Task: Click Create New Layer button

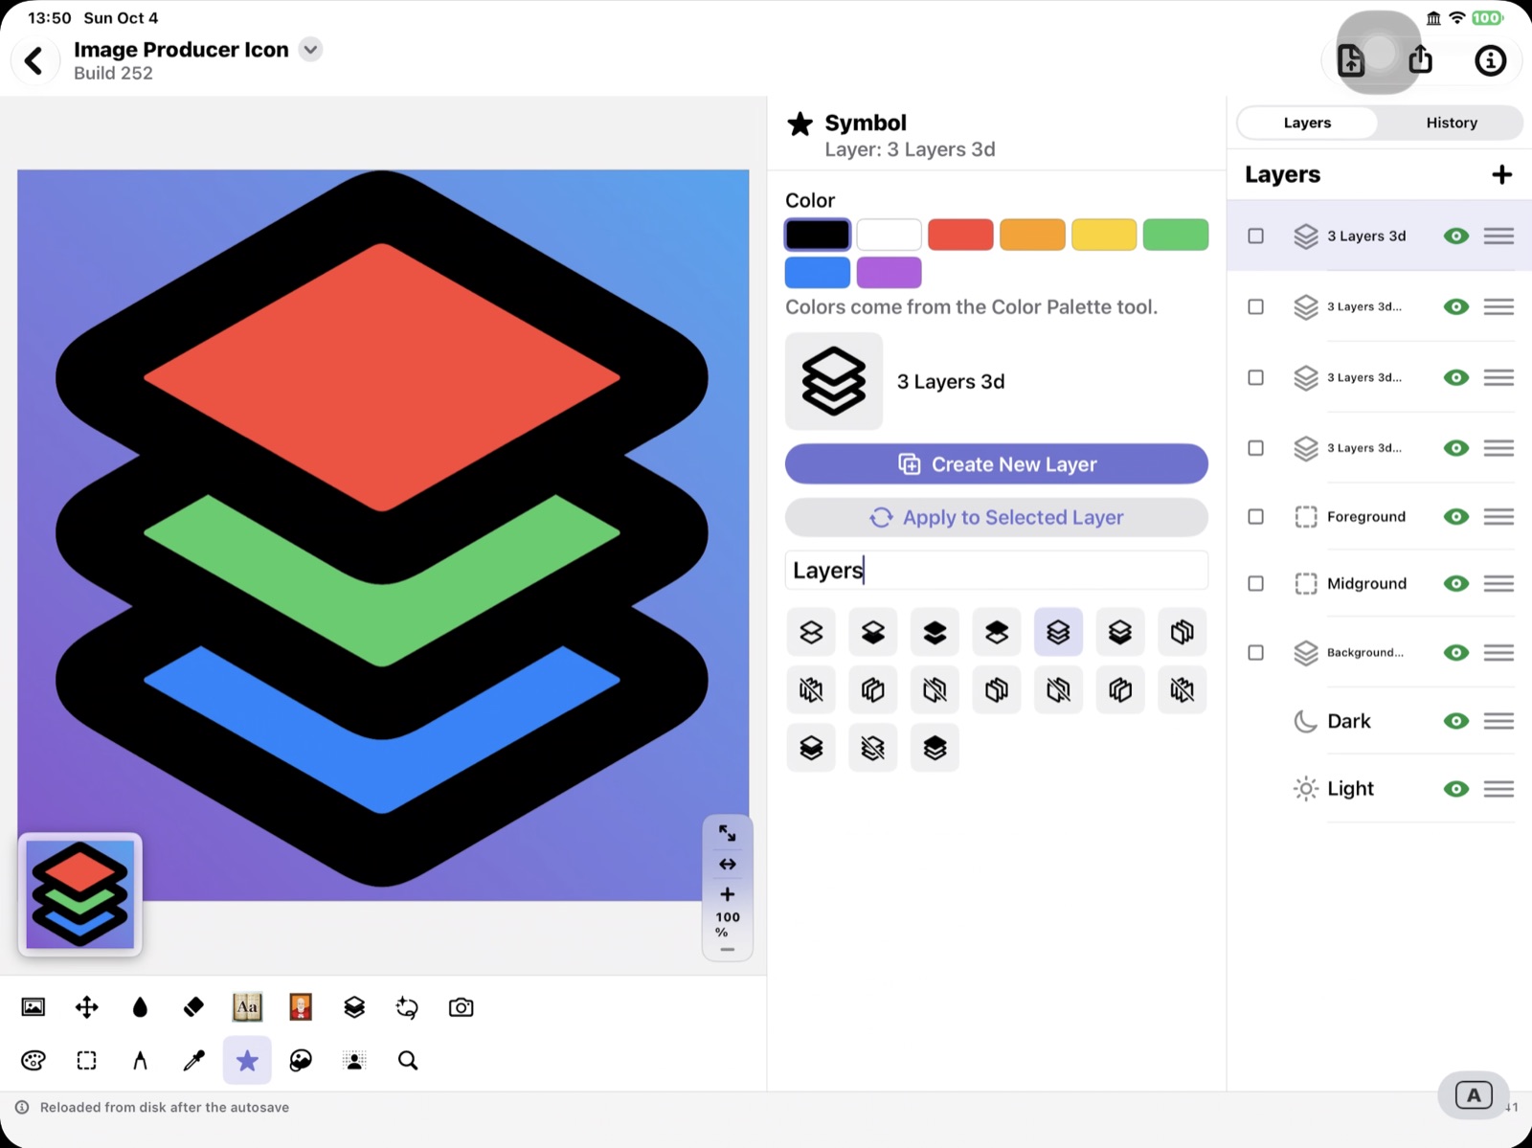Action: click(x=996, y=464)
